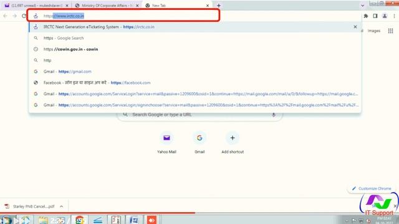This screenshot has height=224, width=399.
Task: Open the tab search dropdown arrow
Action: 362,6
